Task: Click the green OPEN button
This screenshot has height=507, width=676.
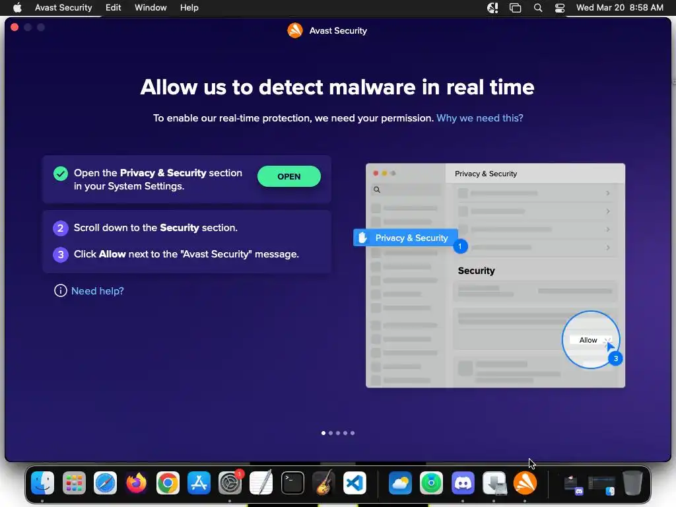Action: coord(289,176)
